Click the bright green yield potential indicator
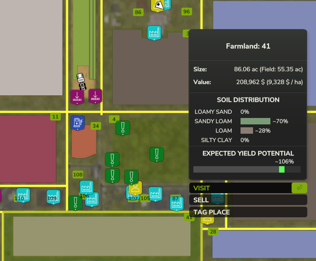The height and width of the screenshot is (261, 316). click(x=282, y=169)
